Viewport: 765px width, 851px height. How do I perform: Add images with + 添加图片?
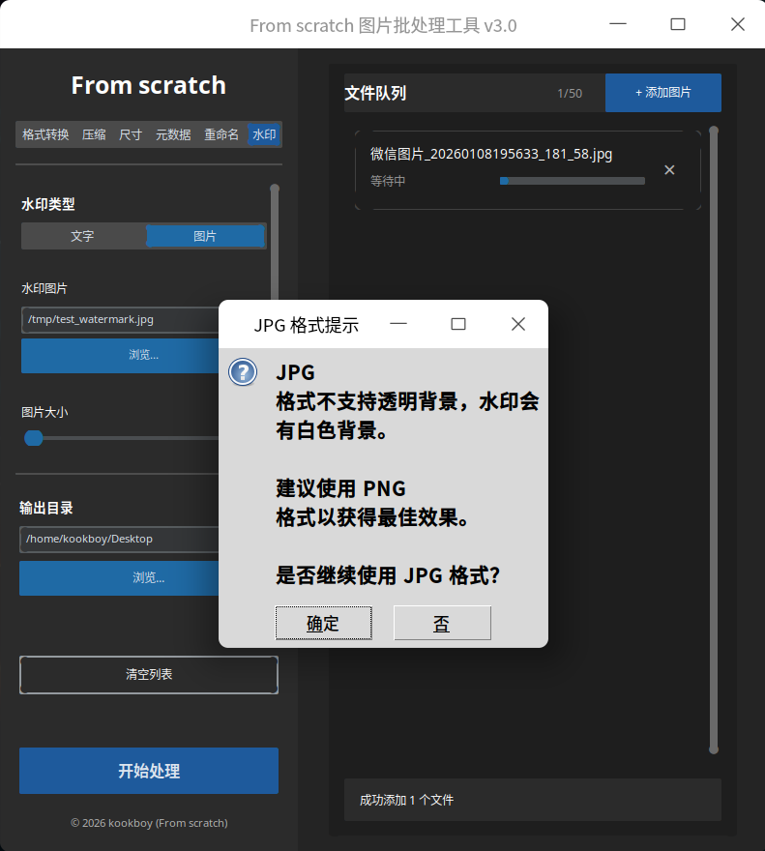pos(662,93)
